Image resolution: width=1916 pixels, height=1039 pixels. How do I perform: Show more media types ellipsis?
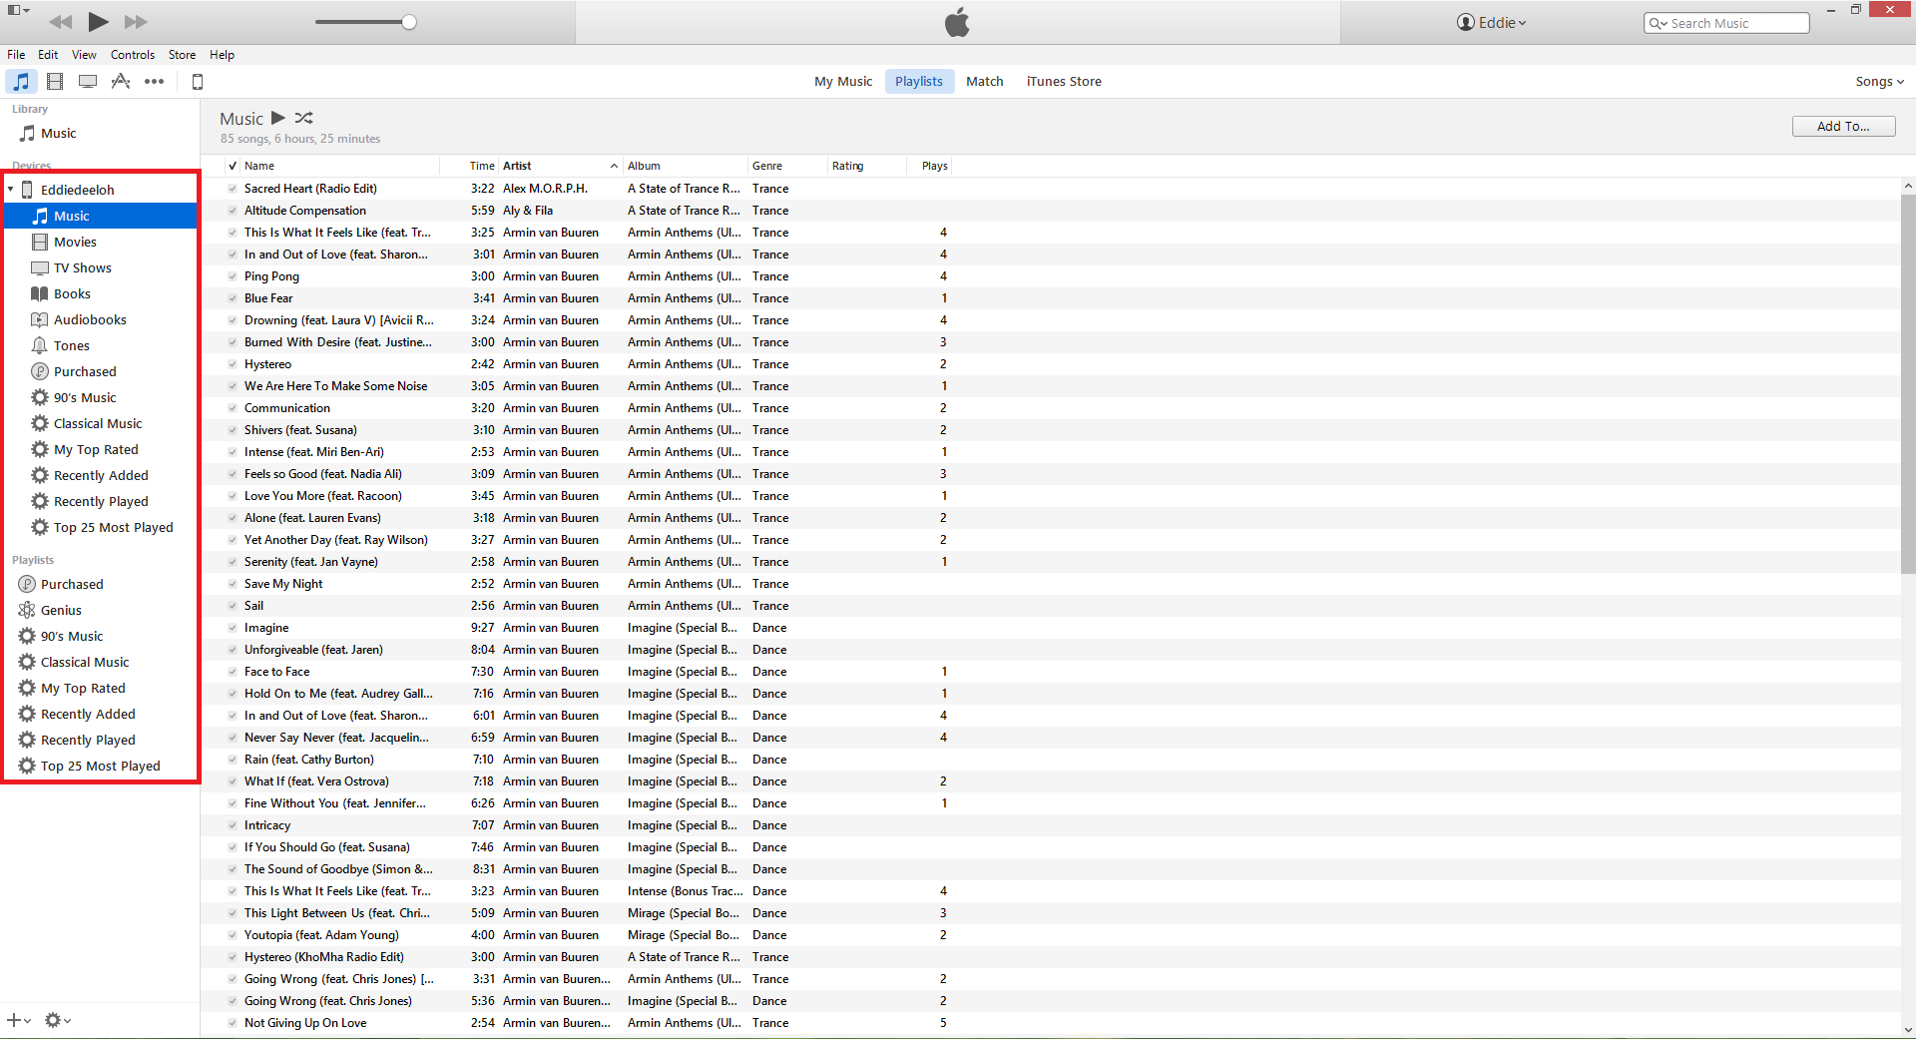pyautogui.click(x=154, y=82)
